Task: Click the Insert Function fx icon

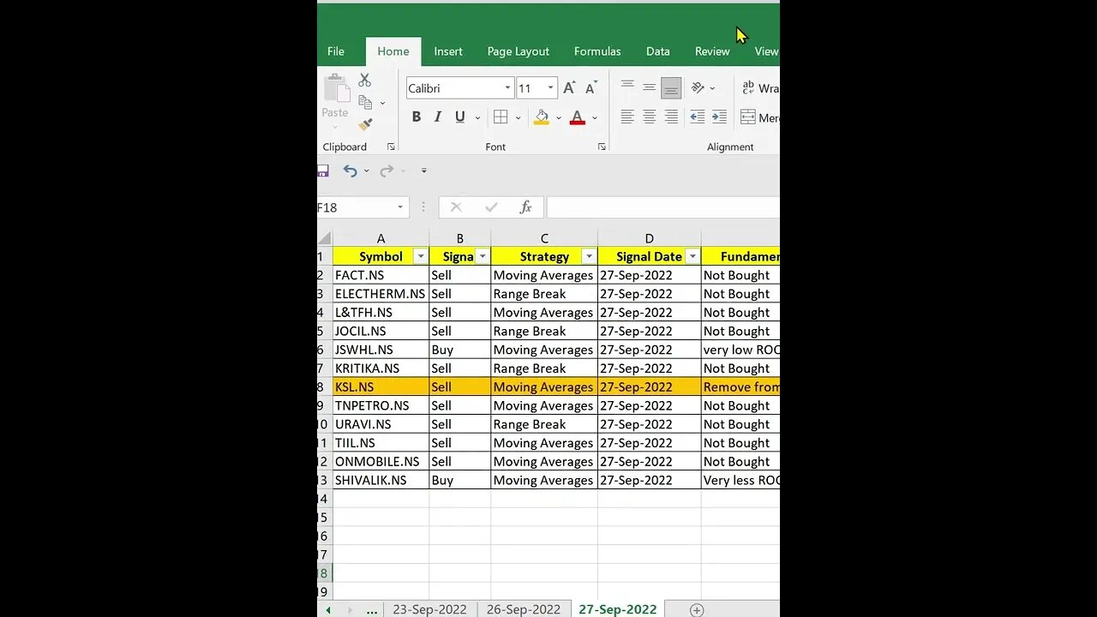Action: tap(525, 207)
